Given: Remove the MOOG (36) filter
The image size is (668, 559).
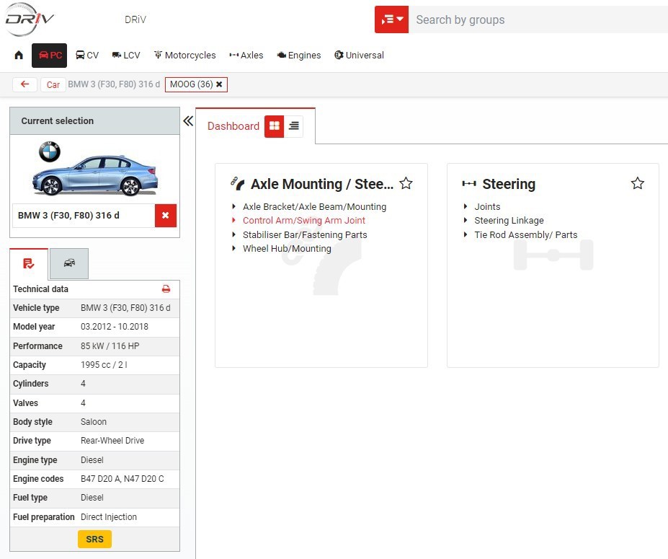Looking at the screenshot, I should coord(219,85).
